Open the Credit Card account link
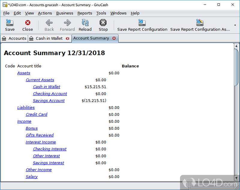The image size is (240, 190). [36, 114]
